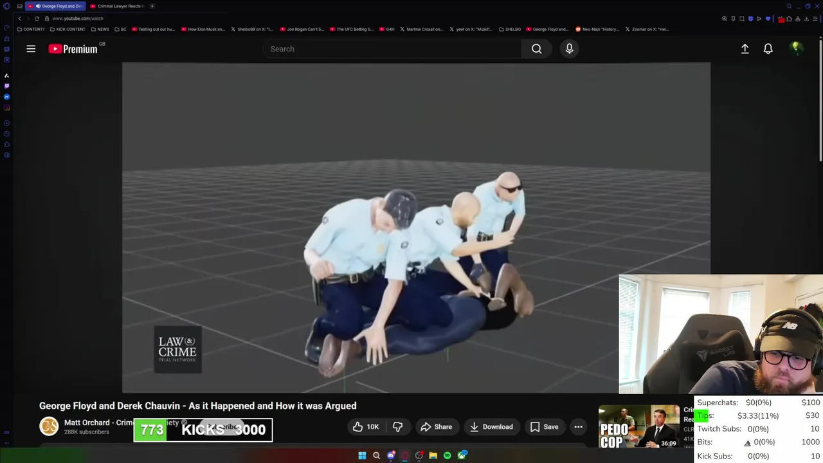823x463 pixels.
Task: Open the Instagram icon in browser sidebar
Action: pos(6,107)
